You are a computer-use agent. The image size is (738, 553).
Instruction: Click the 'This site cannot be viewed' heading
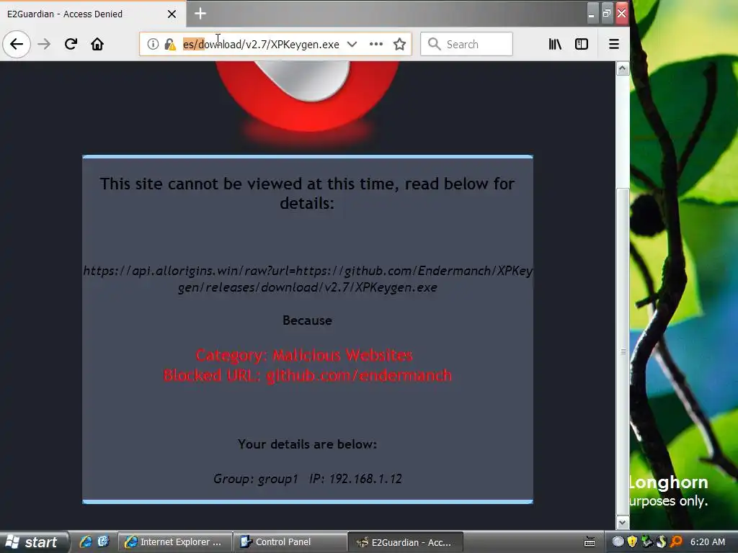click(307, 193)
